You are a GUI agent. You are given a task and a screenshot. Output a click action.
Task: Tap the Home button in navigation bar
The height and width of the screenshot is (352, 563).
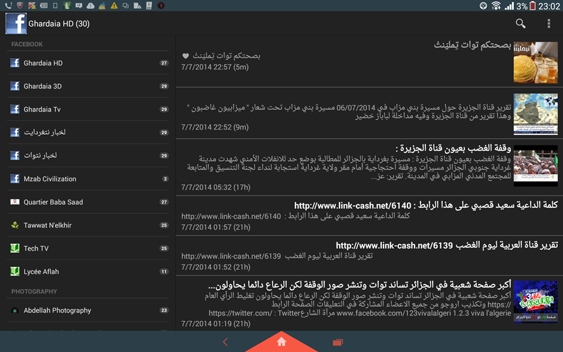pos(281,341)
